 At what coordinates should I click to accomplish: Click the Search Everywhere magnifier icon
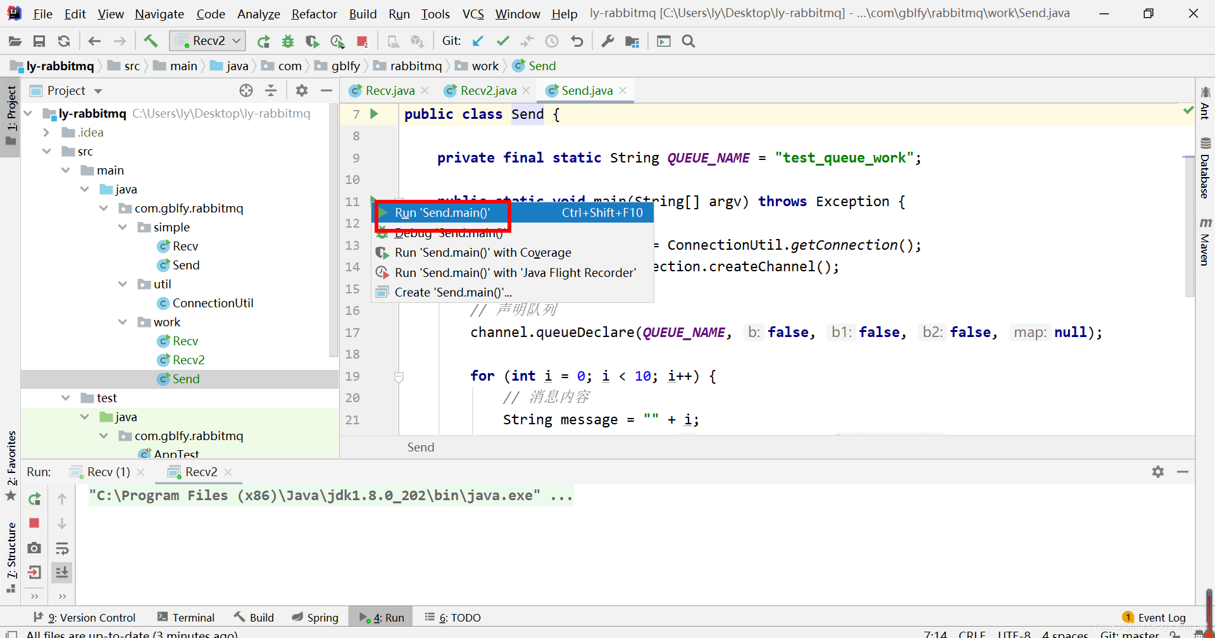[x=688, y=42]
